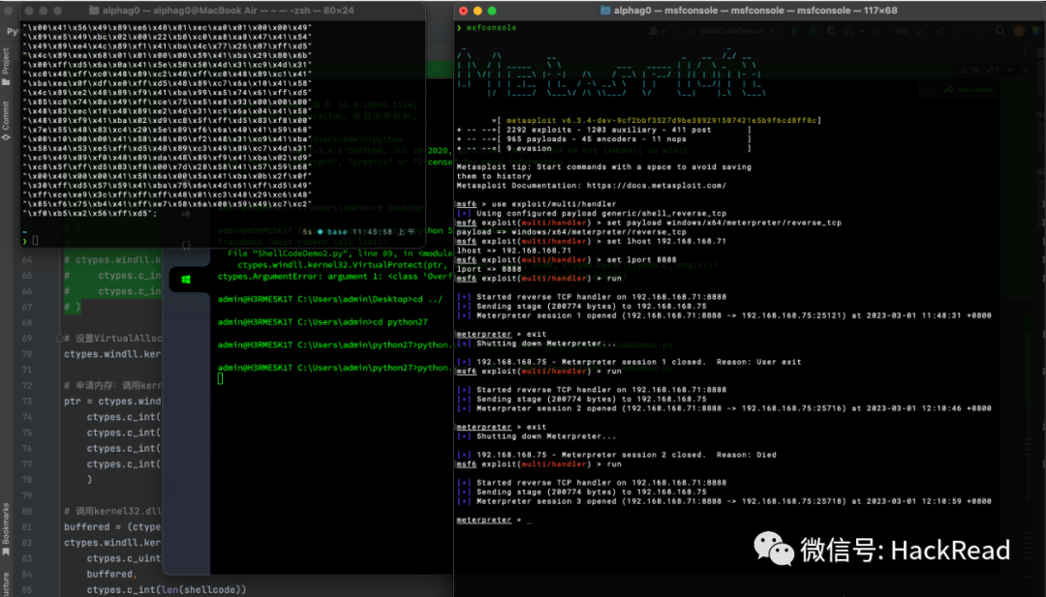Click the 'use exploit/multi/handler' command line

(555, 204)
